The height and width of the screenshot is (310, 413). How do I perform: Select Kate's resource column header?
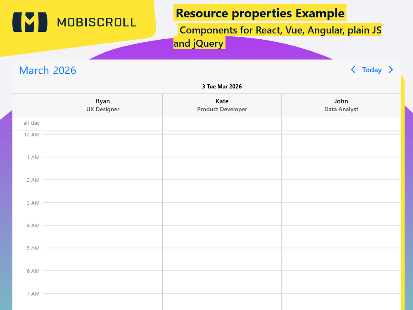click(x=222, y=101)
